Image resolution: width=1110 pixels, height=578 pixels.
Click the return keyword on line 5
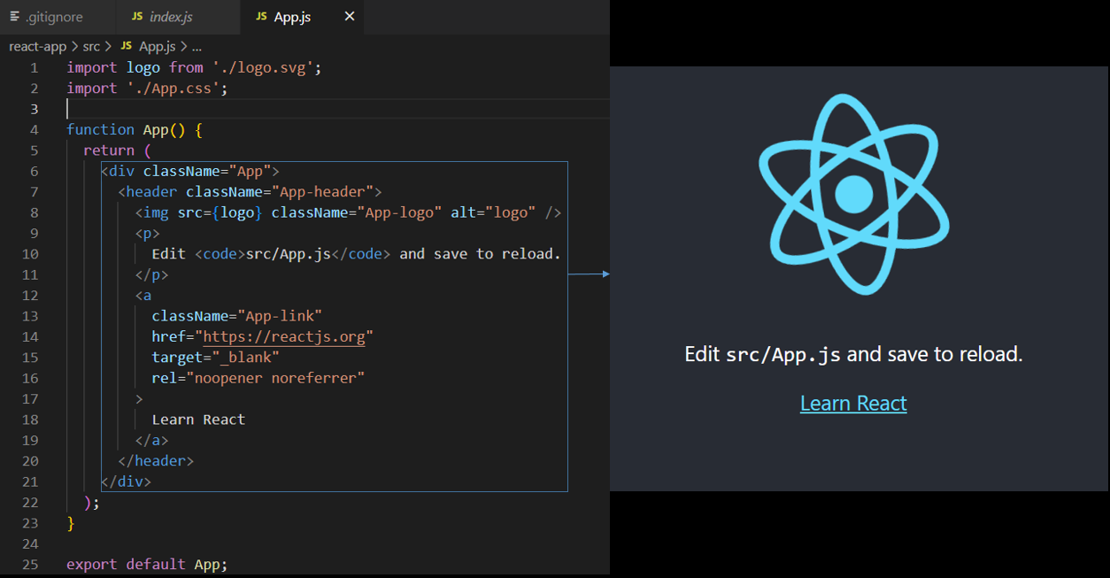pos(109,150)
